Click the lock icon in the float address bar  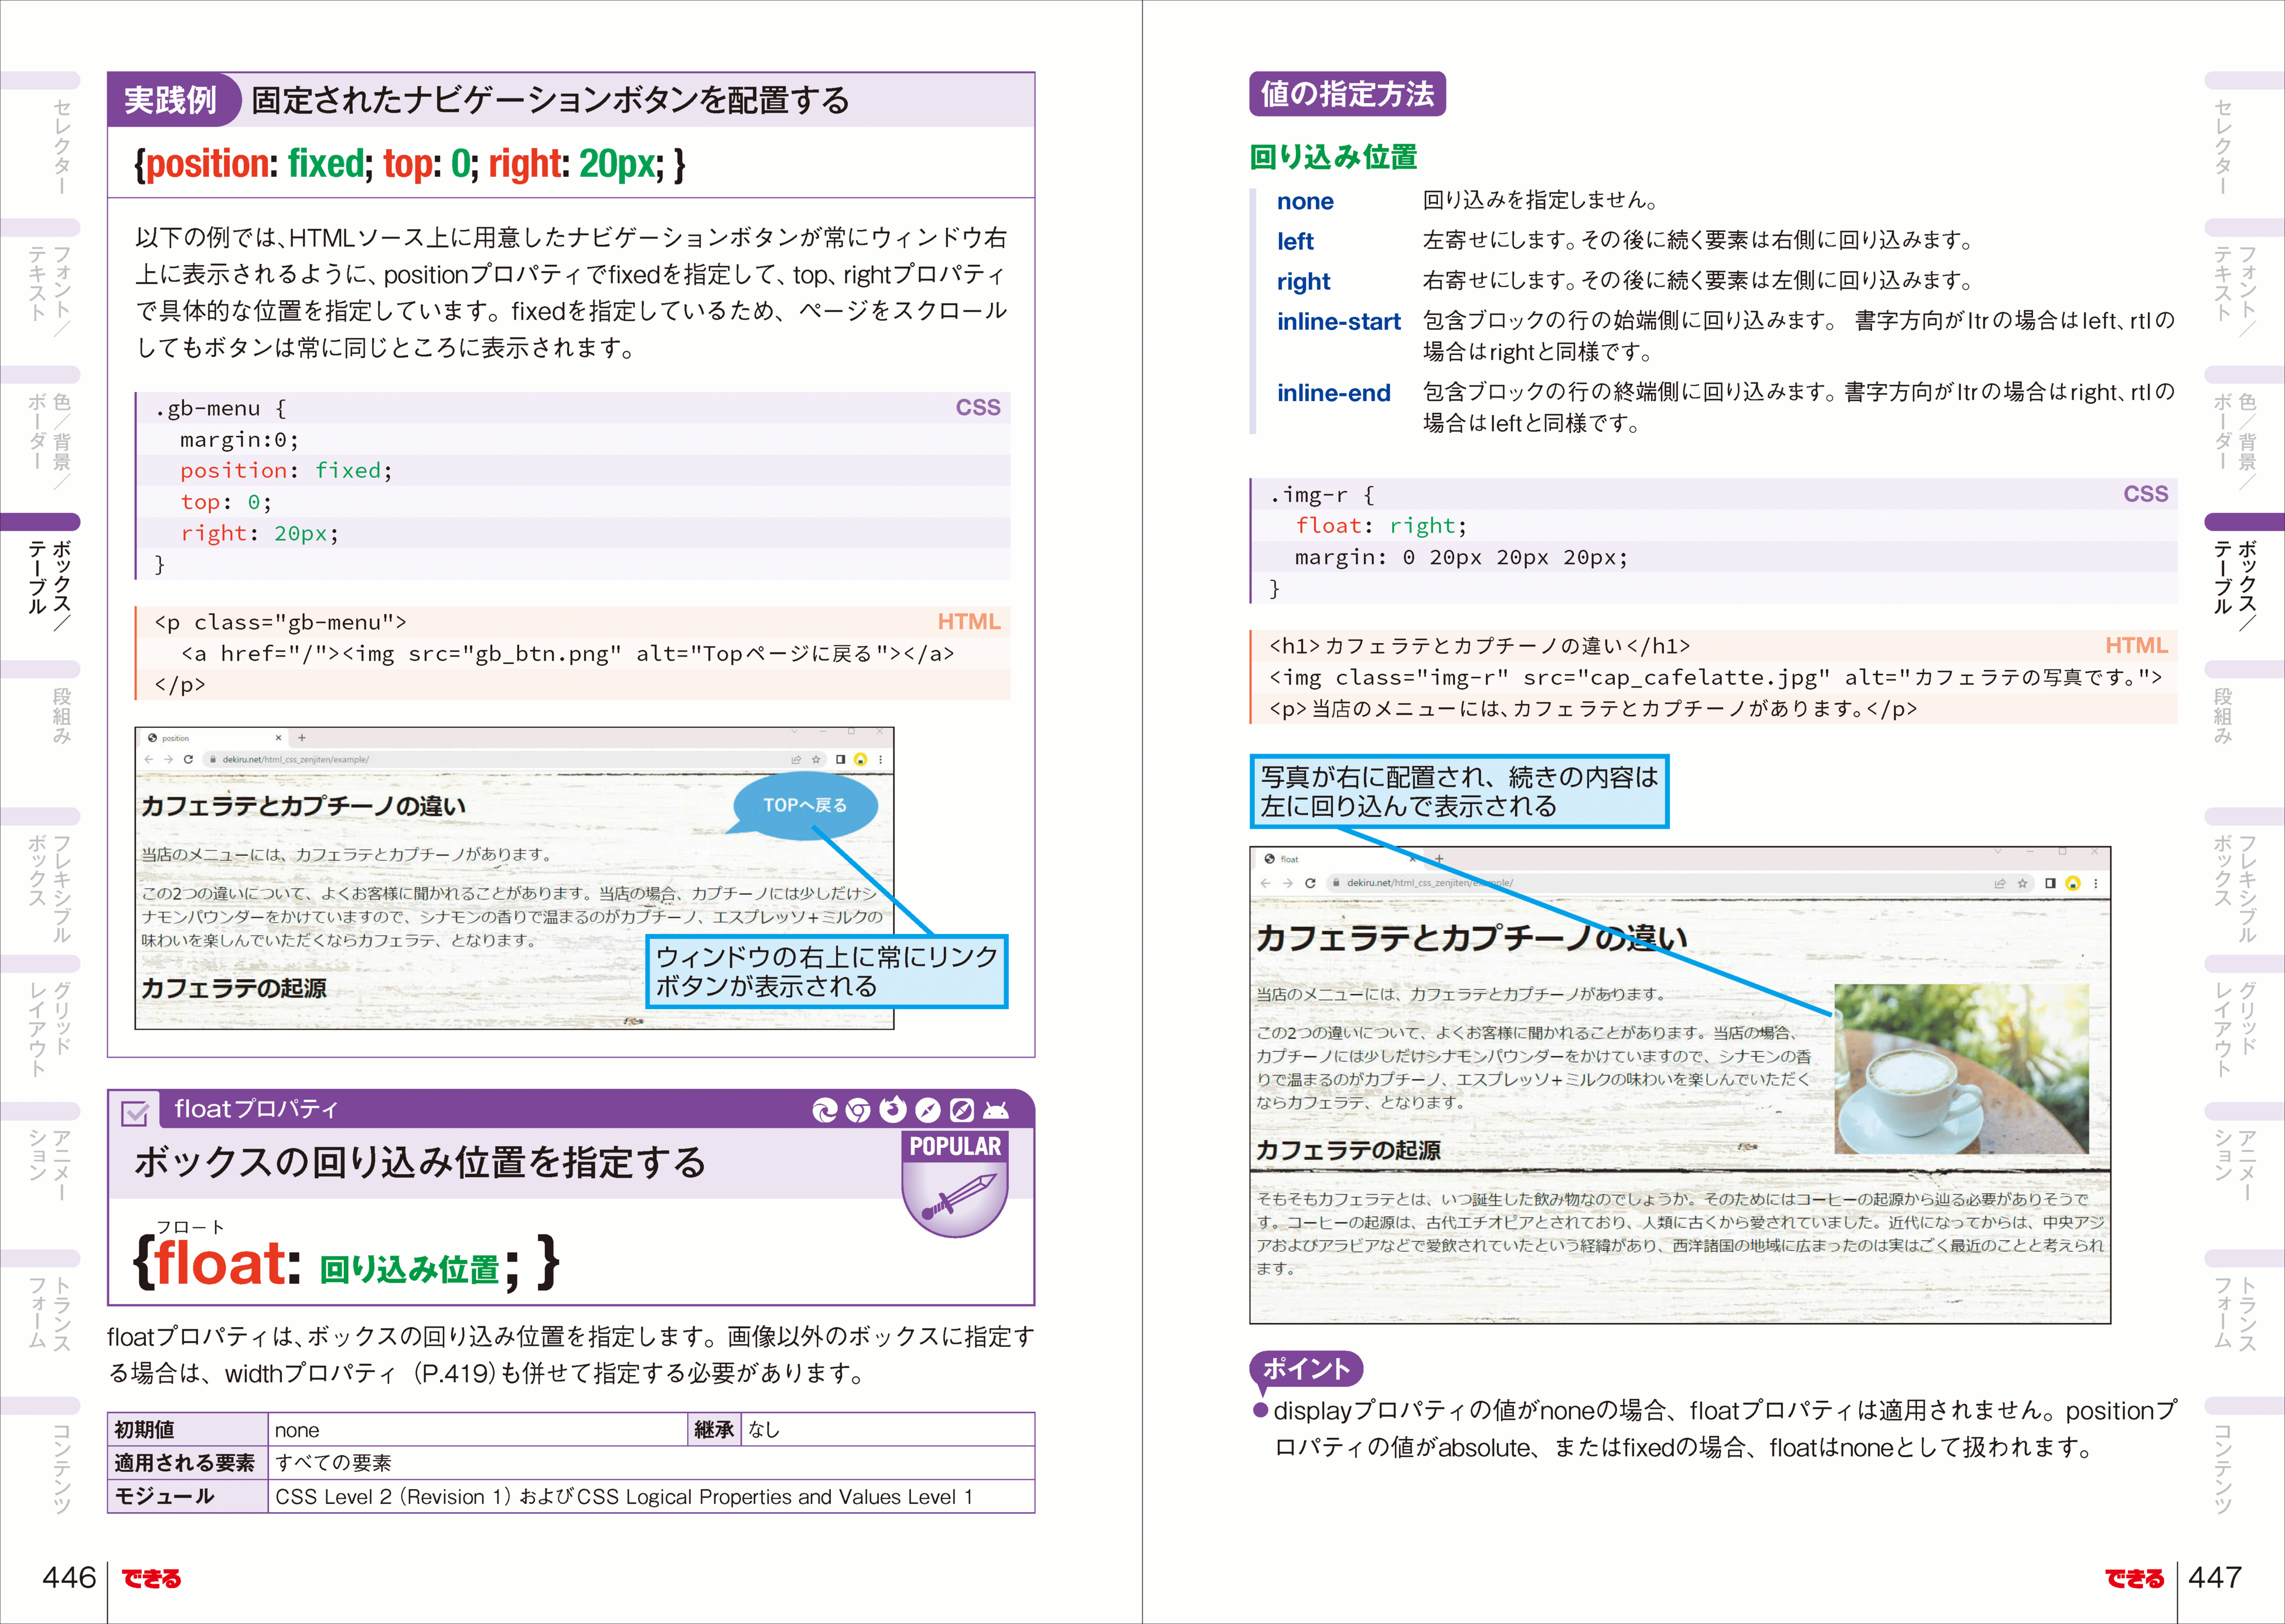1336,883
